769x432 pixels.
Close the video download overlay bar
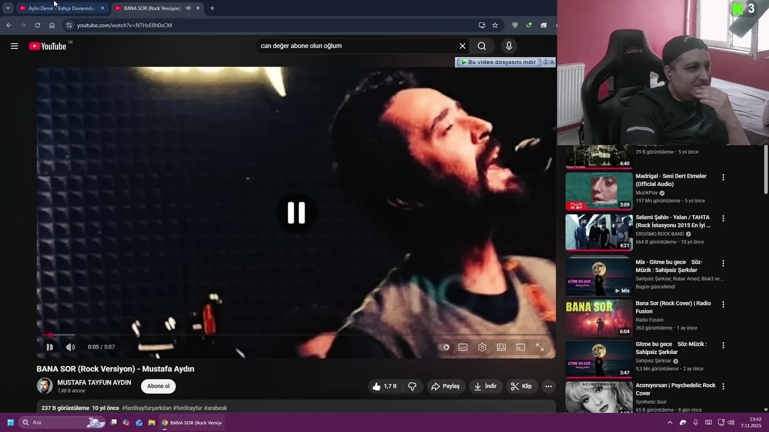click(552, 62)
